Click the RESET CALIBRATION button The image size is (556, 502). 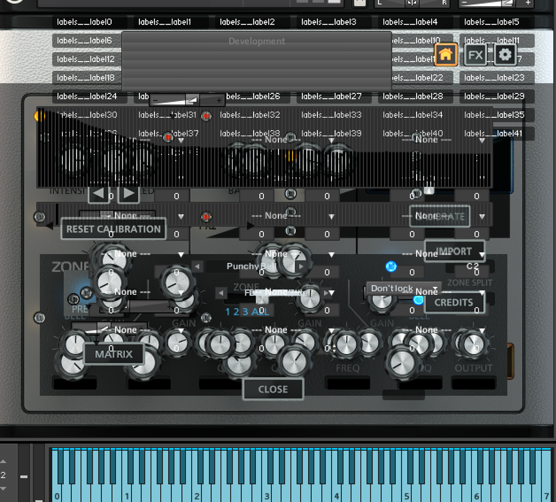[x=114, y=229]
